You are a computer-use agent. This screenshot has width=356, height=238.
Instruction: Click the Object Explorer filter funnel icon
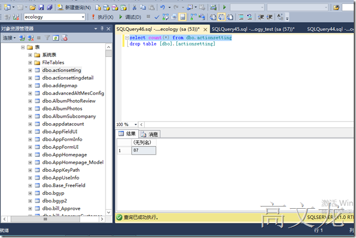point(47,38)
